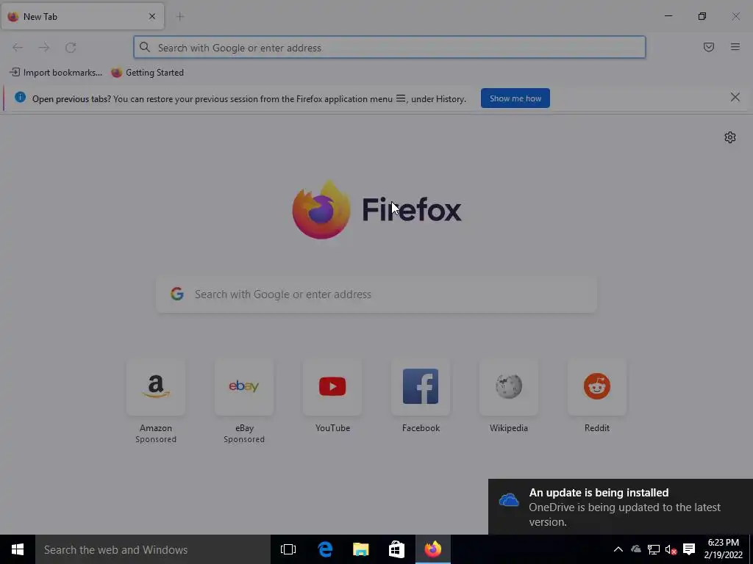
Task: Open the Firefox application hamburger menu
Action: 735,47
